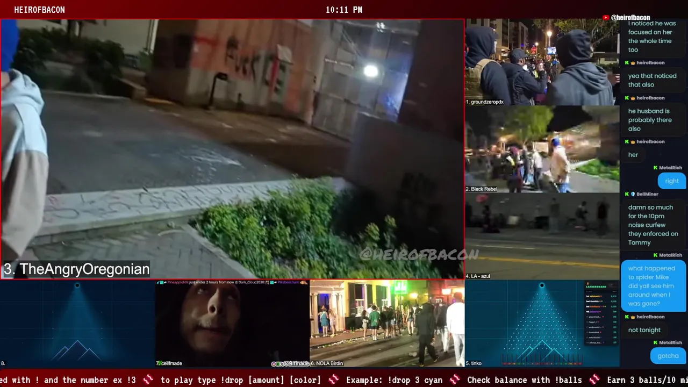688x387 pixels.
Task: Click the crown badge above the 'her' message
Action: click(633, 141)
